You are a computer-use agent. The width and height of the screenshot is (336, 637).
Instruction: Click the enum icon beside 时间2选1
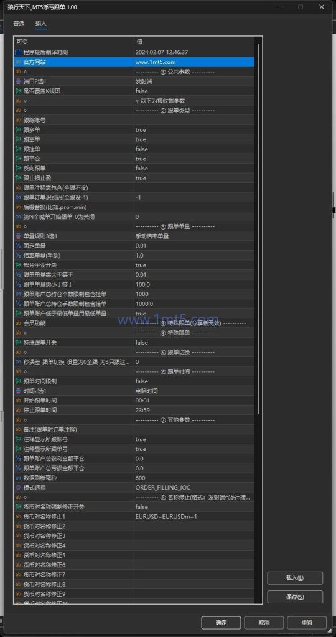18,391
